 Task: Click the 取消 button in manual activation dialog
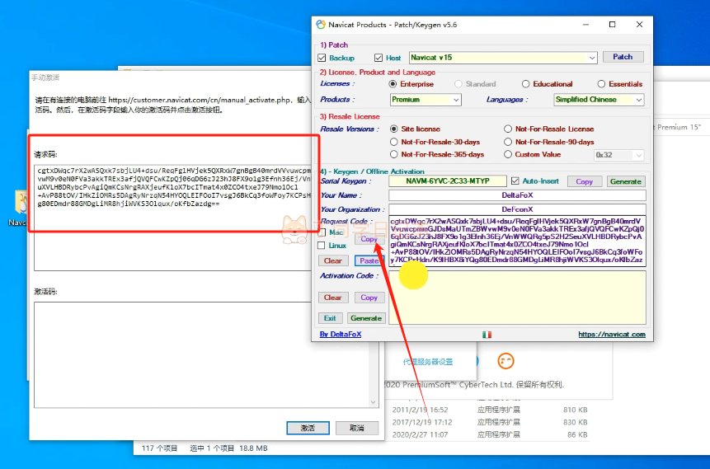pos(357,428)
